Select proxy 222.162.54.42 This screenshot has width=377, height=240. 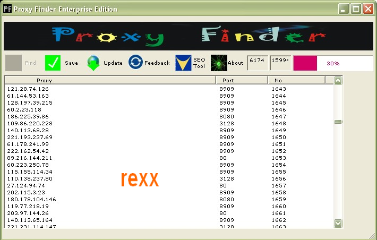[28, 151]
